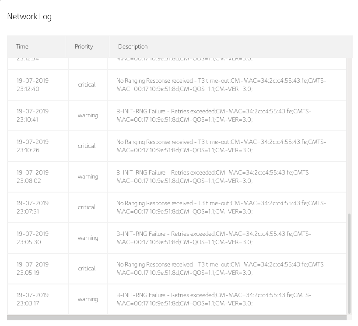Click the description of the 23:10:26 entry

(221, 146)
